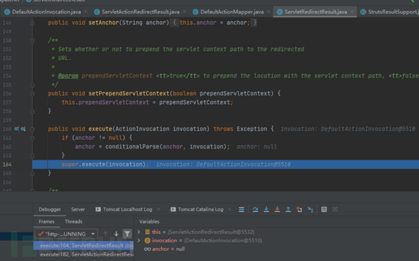Viewport: 419px width, 261px height.
Task: Collapse setAnchor method fold marker line 146
Action: coord(32,23)
